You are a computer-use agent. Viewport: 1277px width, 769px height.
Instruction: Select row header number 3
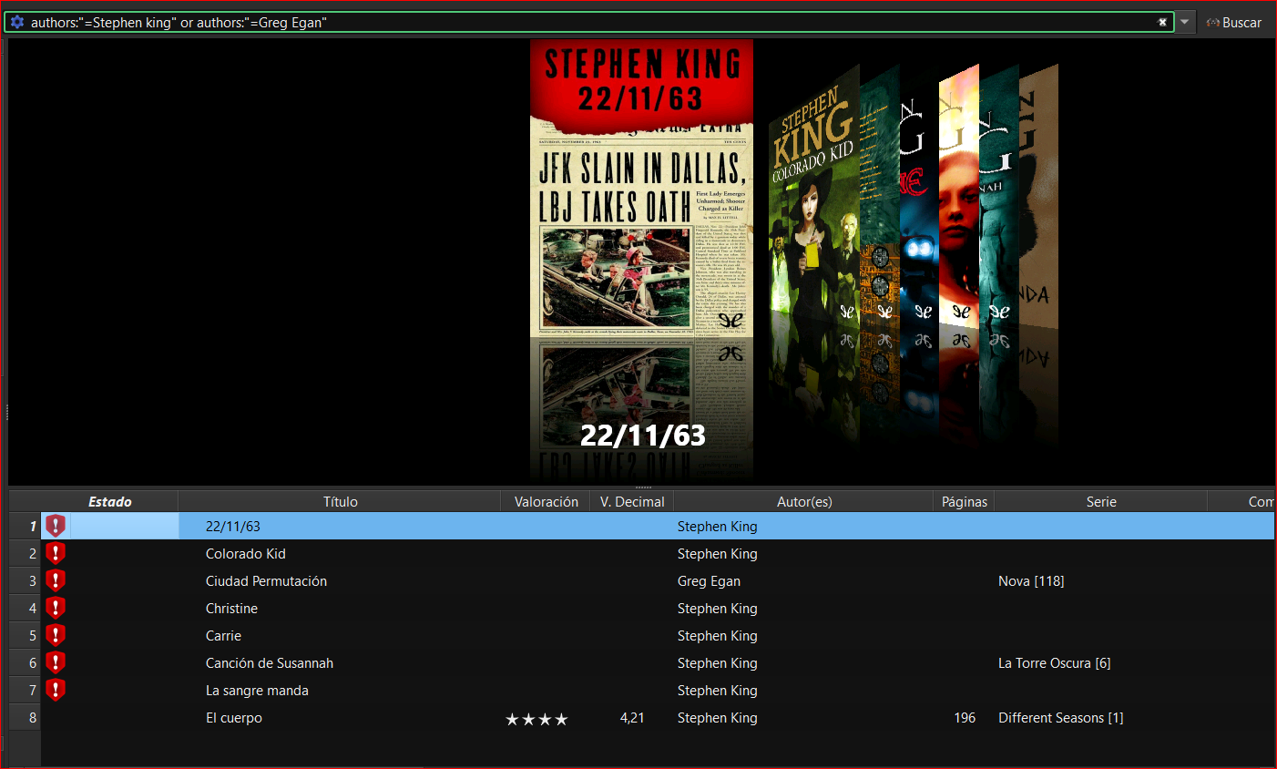click(26, 580)
